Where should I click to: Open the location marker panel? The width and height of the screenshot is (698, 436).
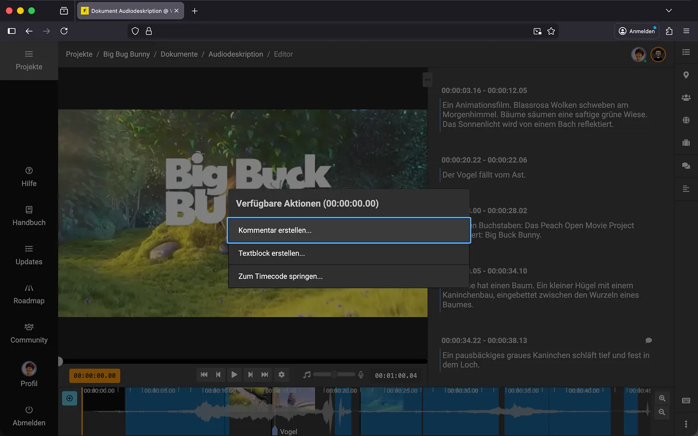coord(686,75)
